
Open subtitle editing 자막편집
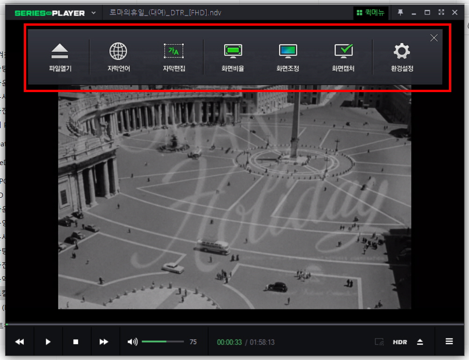click(174, 58)
